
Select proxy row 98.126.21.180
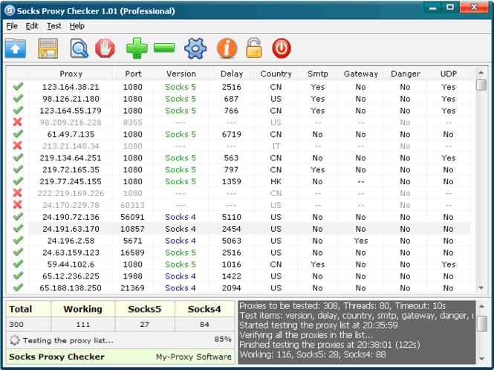pos(238,98)
